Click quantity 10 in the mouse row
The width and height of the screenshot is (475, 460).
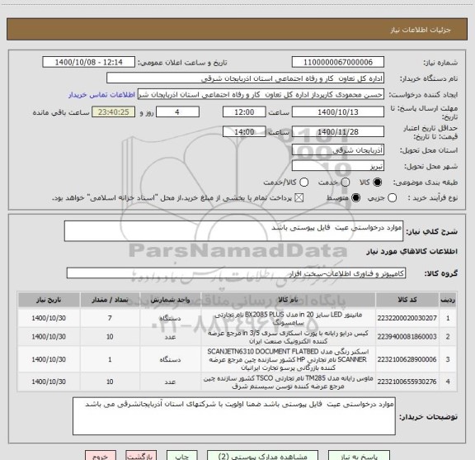pos(110,382)
